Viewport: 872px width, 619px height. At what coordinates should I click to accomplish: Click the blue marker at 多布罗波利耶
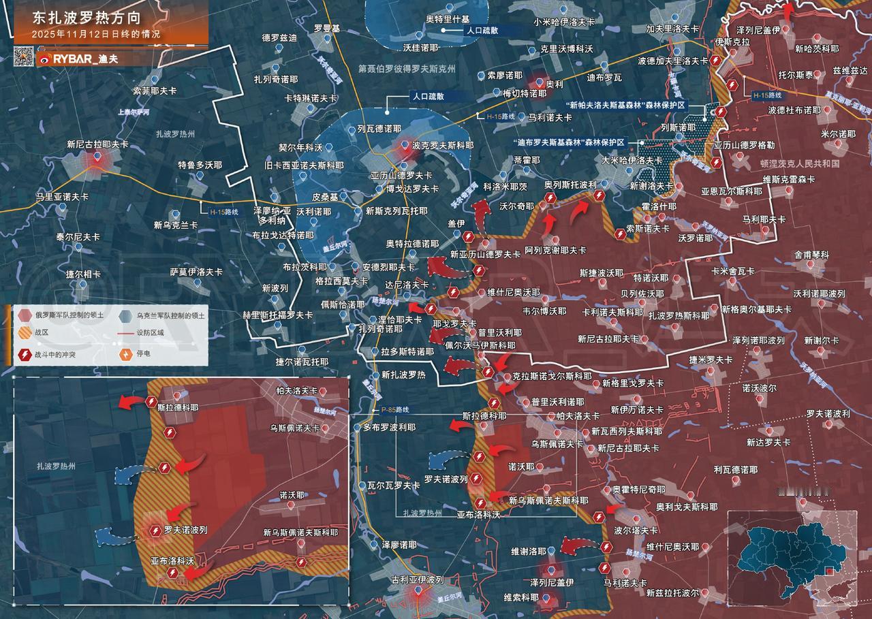click(358, 428)
